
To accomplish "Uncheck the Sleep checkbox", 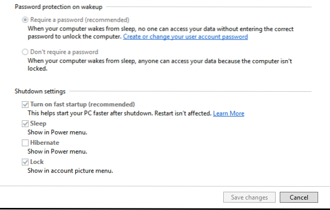I will [24, 123].
